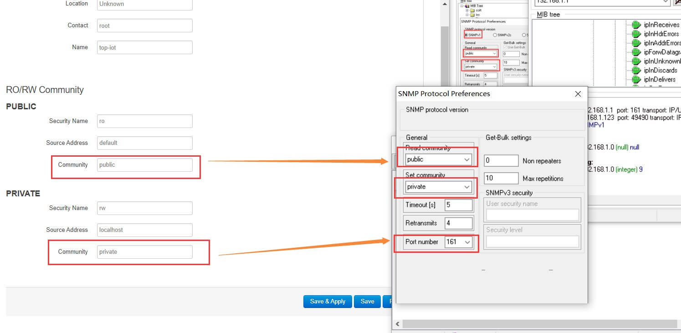The image size is (681, 333).
Task: Click the User security name field
Action: 532,215
